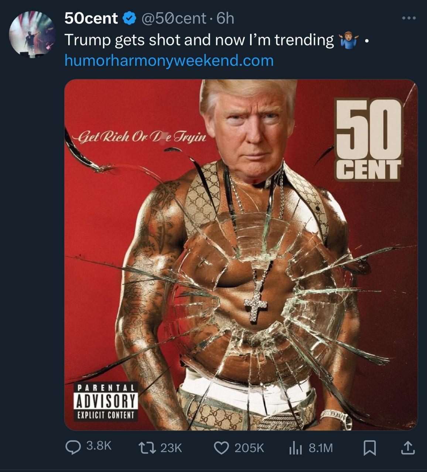This screenshot has width=427, height=472.
Task: Open 50cent's profile avatar
Action: pyautogui.click(x=32, y=34)
